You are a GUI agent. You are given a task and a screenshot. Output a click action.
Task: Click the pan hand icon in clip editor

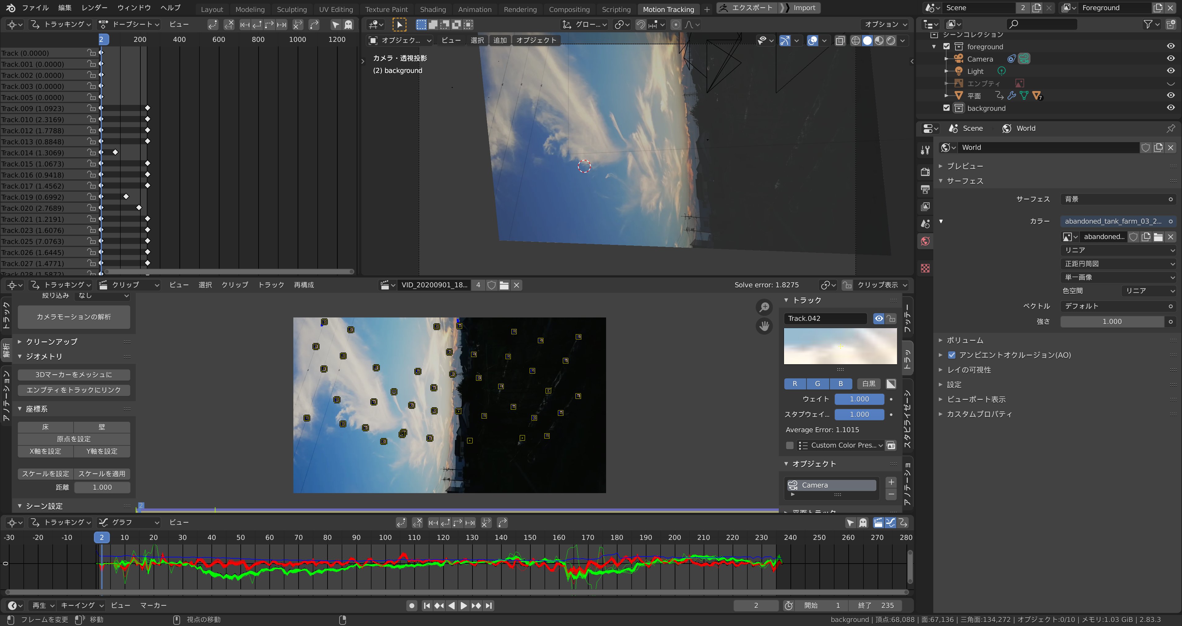764,326
